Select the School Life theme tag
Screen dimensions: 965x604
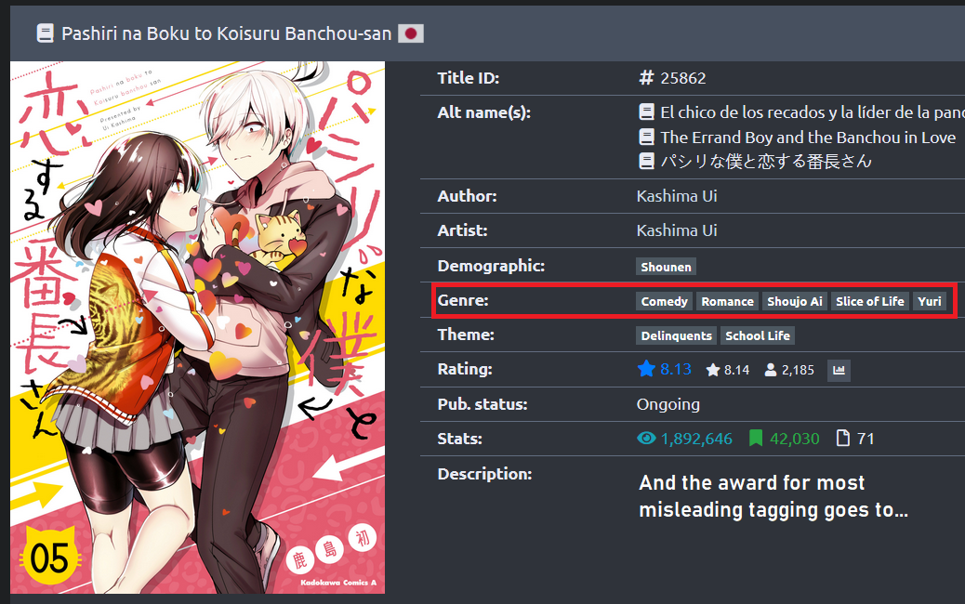point(758,335)
